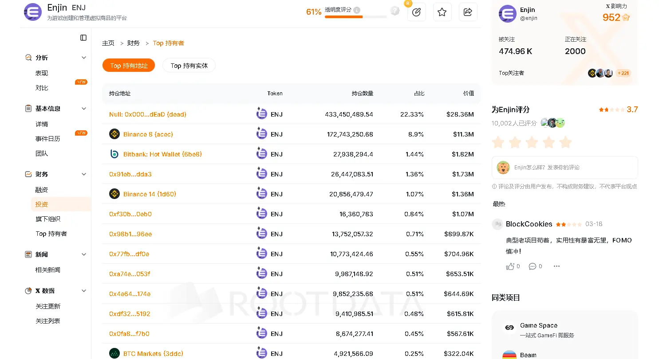Image resolution: width=659 pixels, height=359 pixels.
Task: Open Binance 8 (acec) address link
Action: pos(148,134)
